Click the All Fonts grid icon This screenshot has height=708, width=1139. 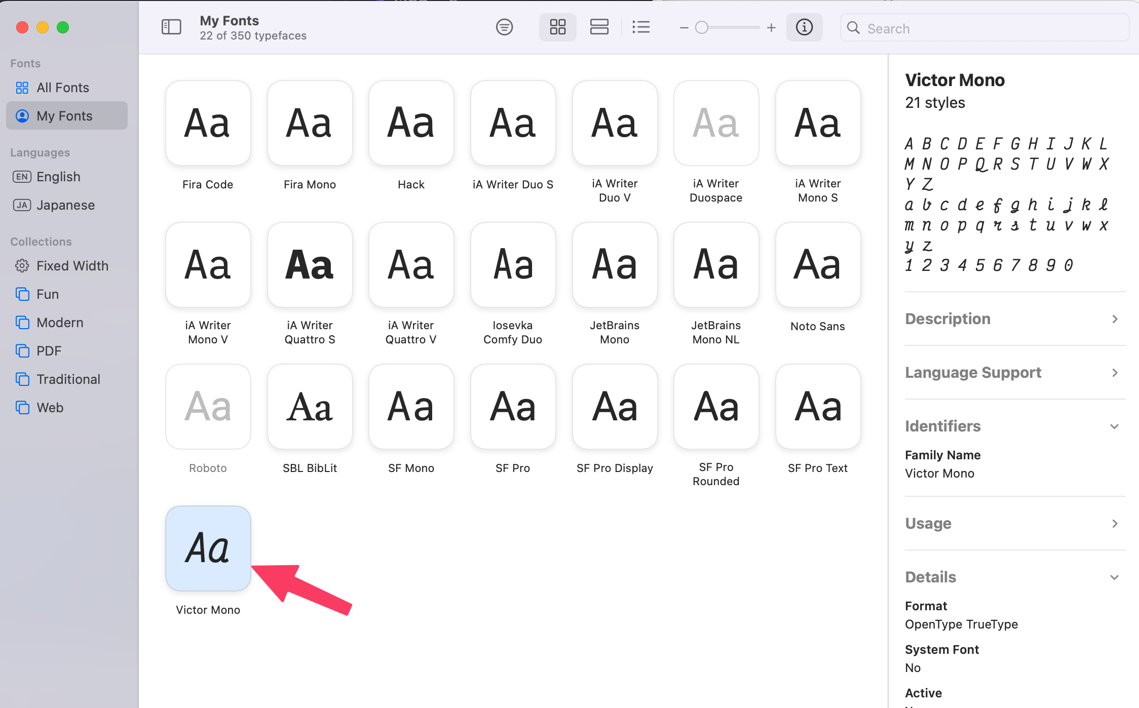point(22,88)
